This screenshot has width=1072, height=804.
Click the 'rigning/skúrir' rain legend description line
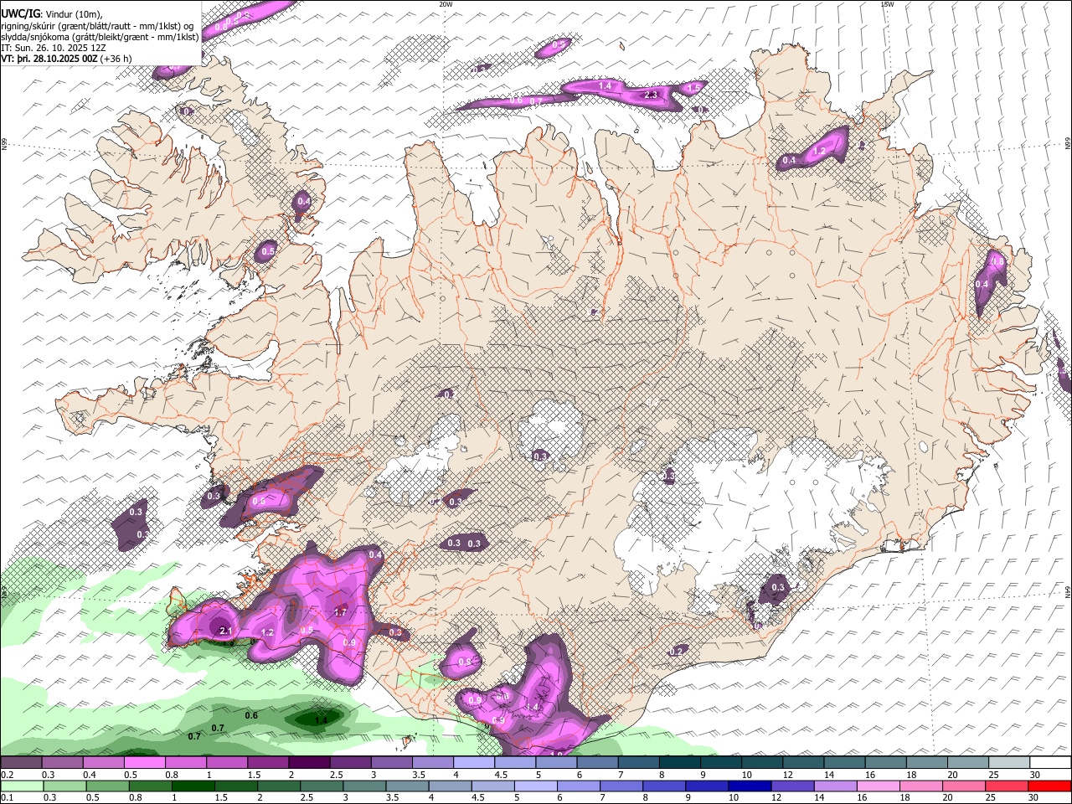click(99, 26)
